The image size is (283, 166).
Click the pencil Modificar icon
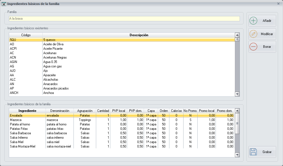[x=253, y=34]
